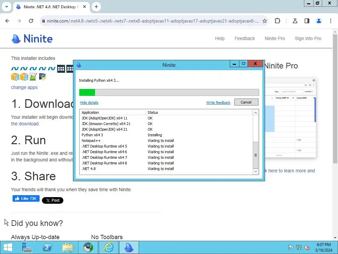Image resolution: width=338 pixels, height=254 pixels.
Task: Select the JDK (AdoptOpenJDK) x64 11 row
Action: [x=166, y=118]
